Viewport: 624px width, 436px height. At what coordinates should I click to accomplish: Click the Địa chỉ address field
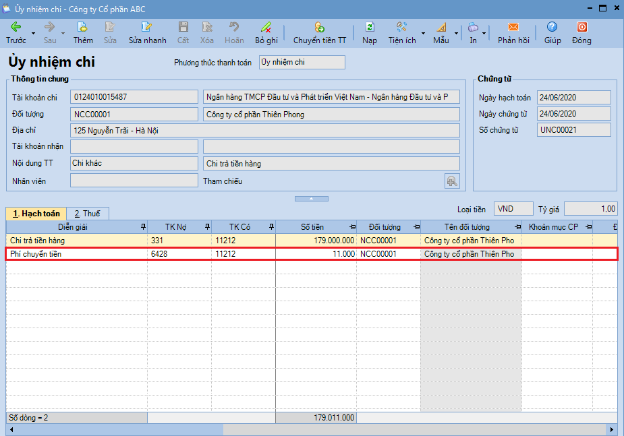pyautogui.click(x=265, y=130)
